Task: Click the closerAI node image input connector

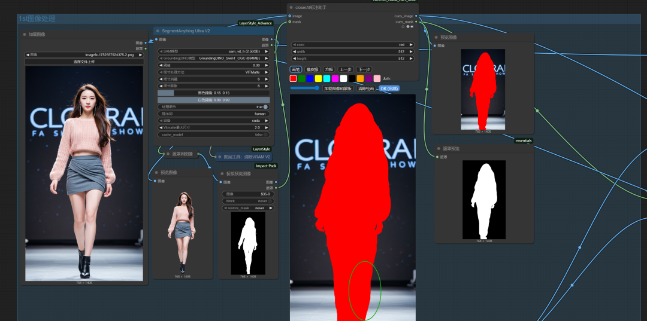Action: click(290, 16)
